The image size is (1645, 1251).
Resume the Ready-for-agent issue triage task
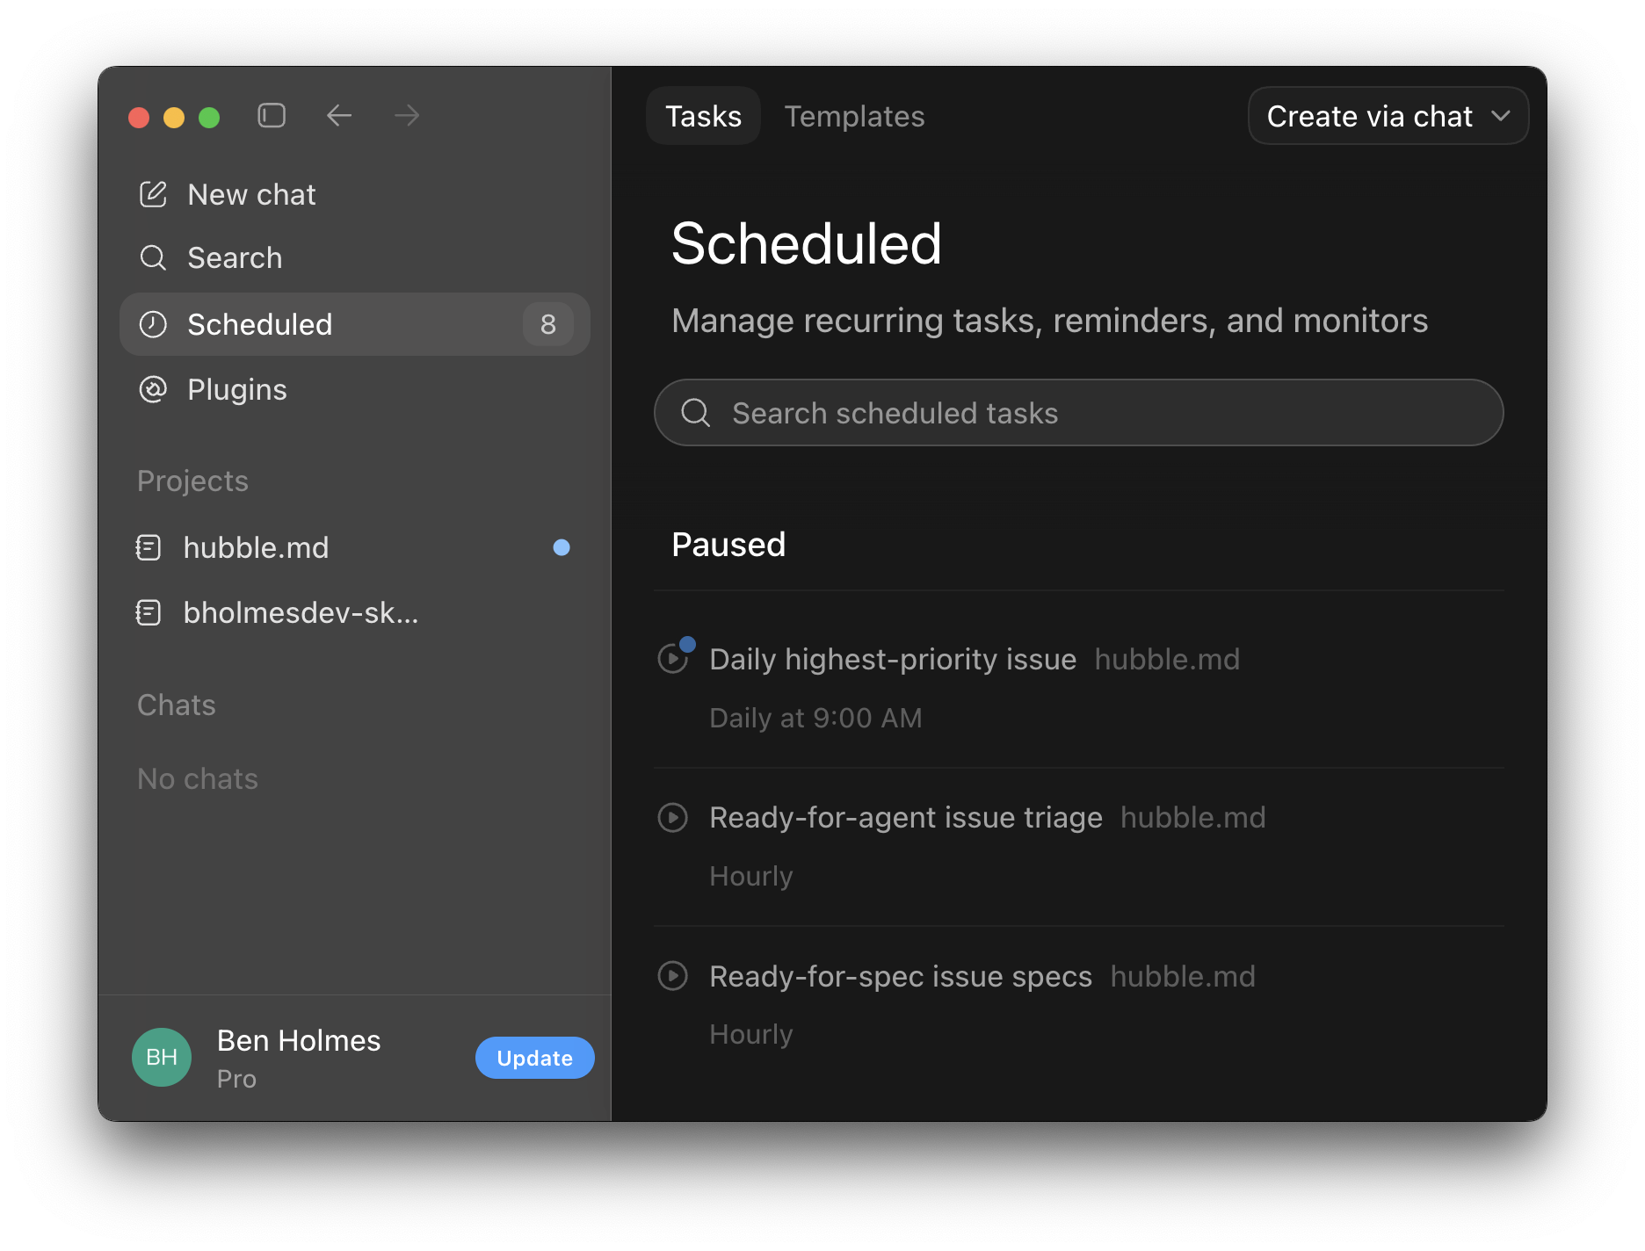(673, 818)
